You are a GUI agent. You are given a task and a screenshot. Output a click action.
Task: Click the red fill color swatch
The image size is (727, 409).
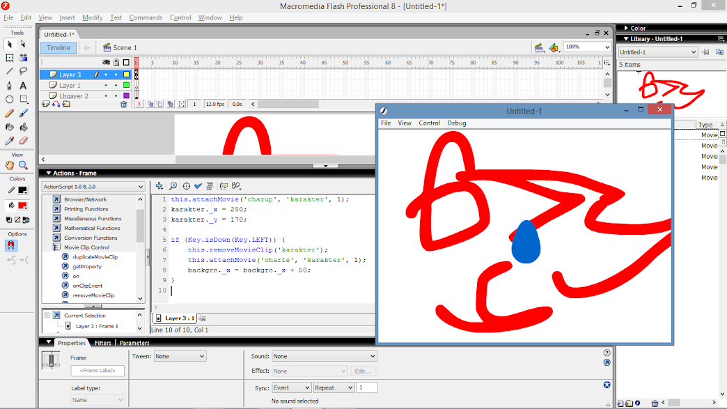pyautogui.click(x=22, y=206)
